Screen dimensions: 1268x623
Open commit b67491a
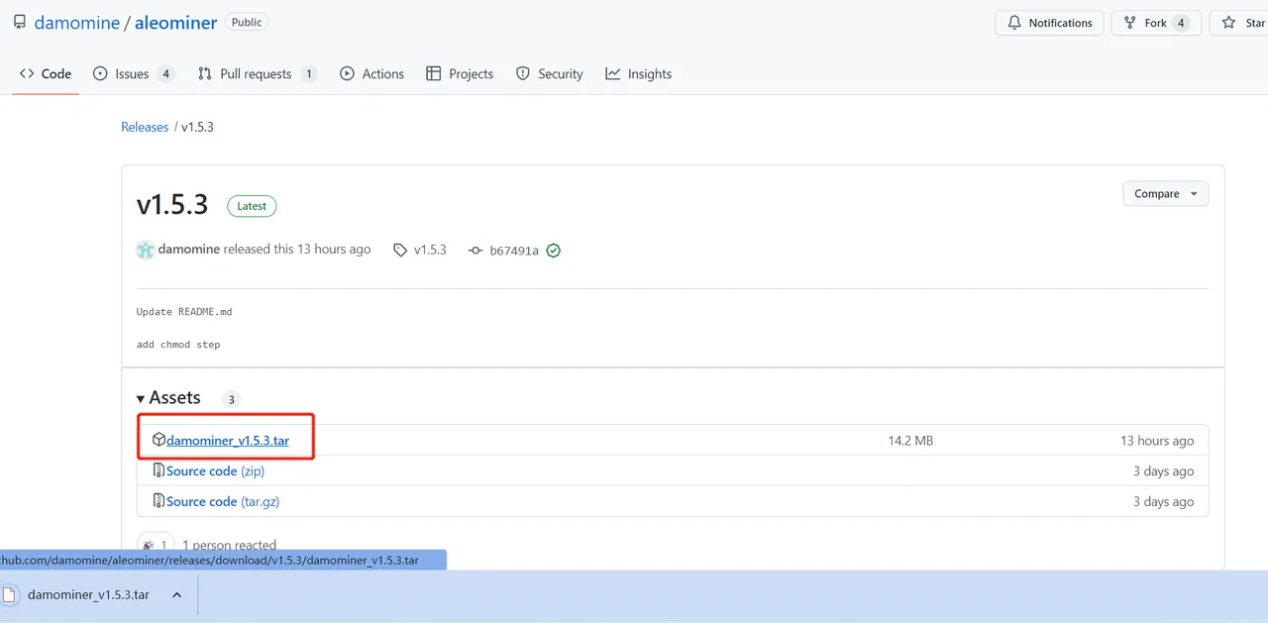click(x=514, y=251)
